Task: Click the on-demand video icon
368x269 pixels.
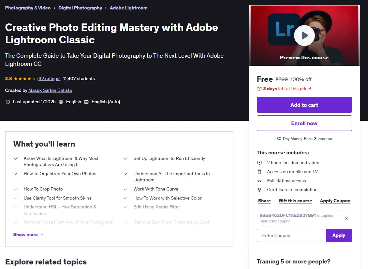Action: [x=259, y=163]
